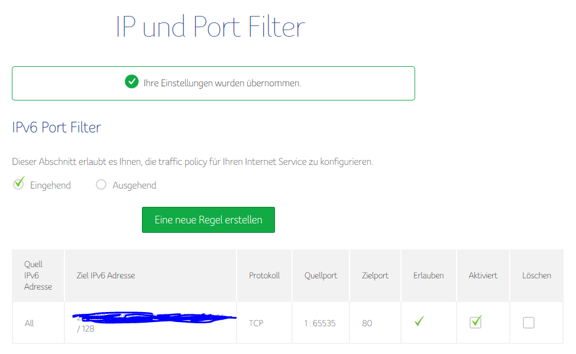Click the Löschen column header
The height and width of the screenshot is (354, 576).
click(x=536, y=275)
